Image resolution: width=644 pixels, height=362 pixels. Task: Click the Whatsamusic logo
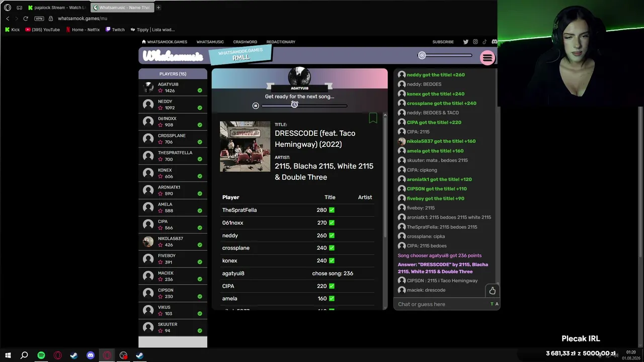(x=173, y=56)
